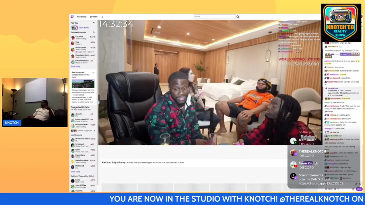Open abg_gfx suggested collab
The image size is (365, 205).
coord(83,114)
